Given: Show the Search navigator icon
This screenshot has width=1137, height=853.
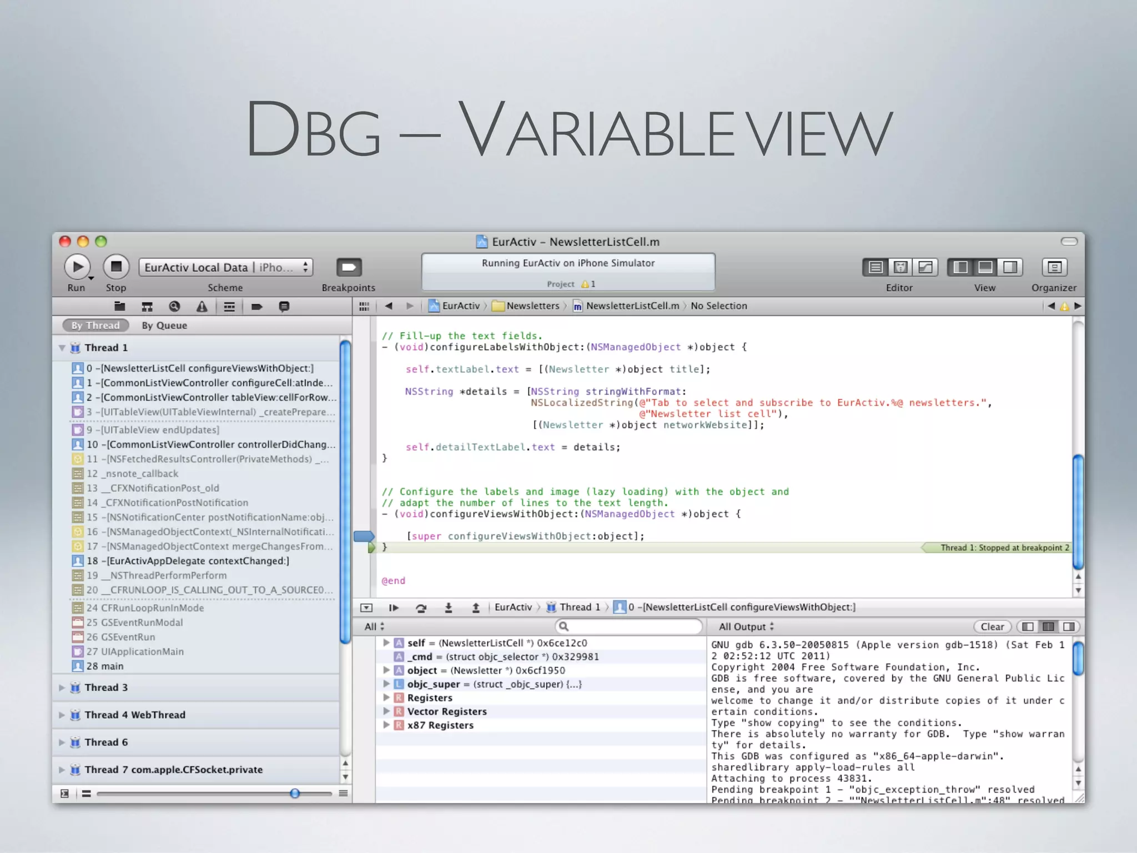Looking at the screenshot, I should coord(174,307).
